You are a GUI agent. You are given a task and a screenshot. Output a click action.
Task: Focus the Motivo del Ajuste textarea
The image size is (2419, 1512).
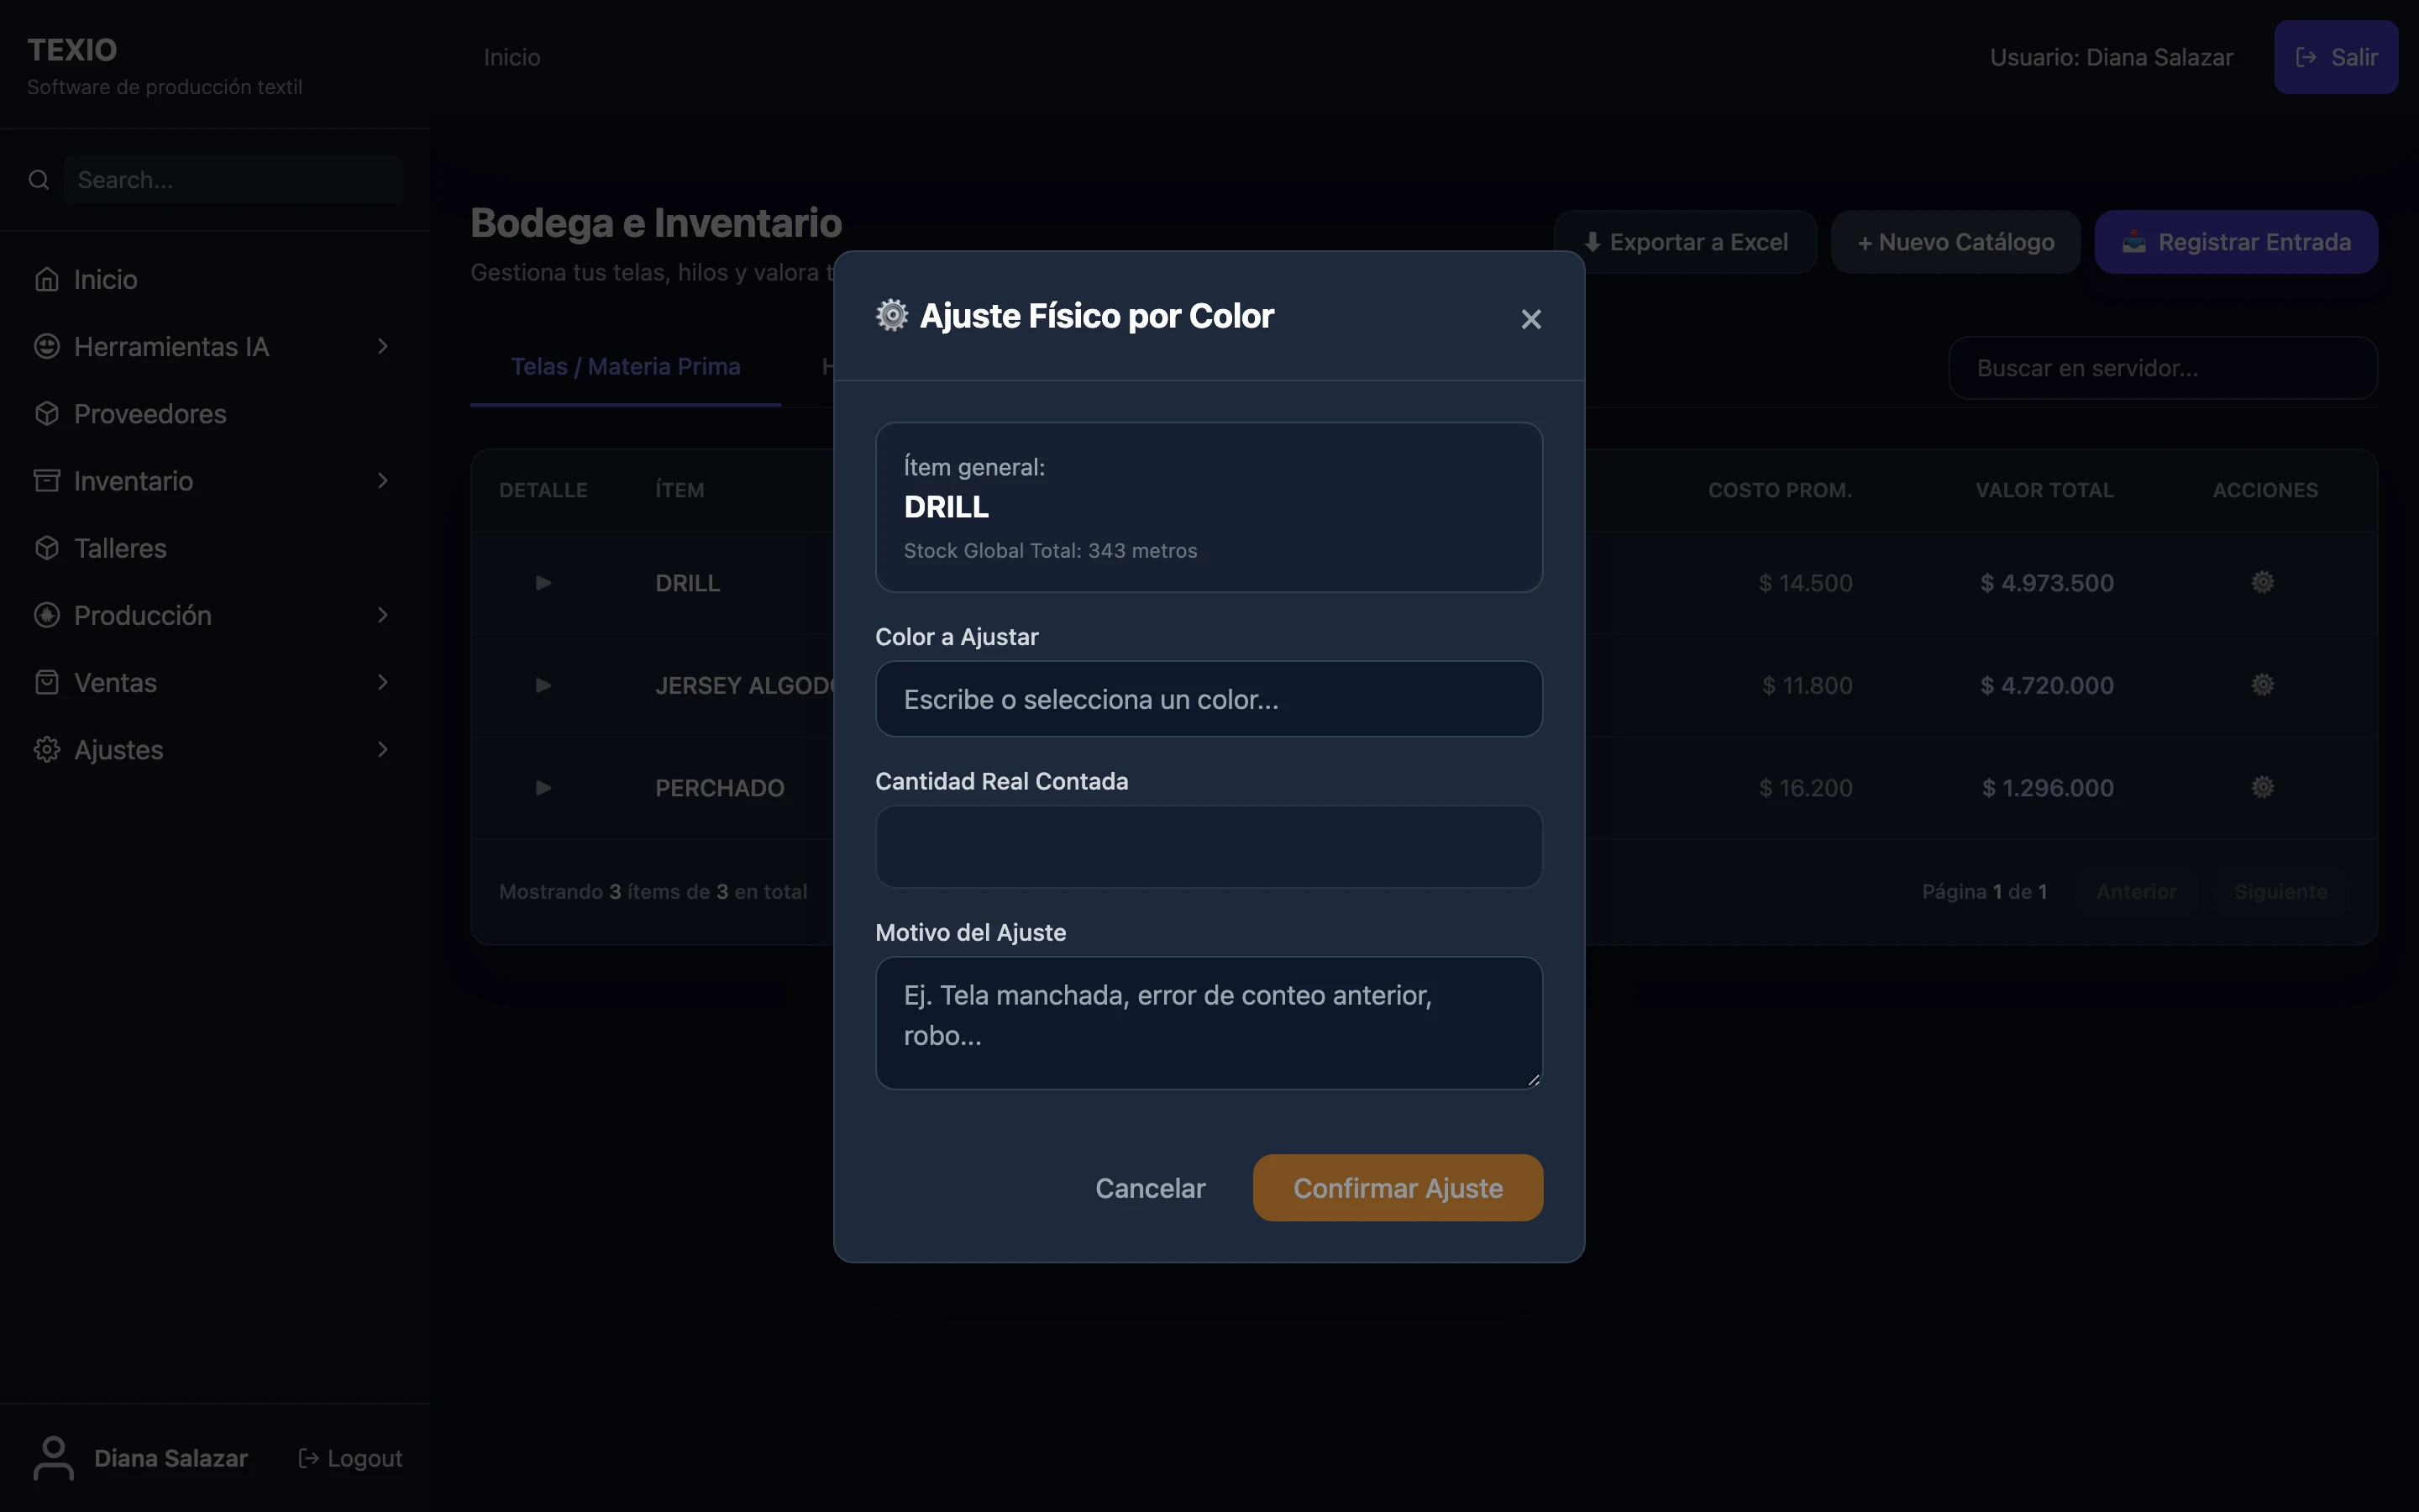(x=1209, y=1023)
